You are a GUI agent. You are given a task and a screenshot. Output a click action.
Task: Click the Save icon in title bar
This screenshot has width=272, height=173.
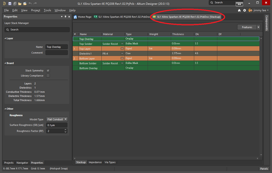(x=10, y=4)
